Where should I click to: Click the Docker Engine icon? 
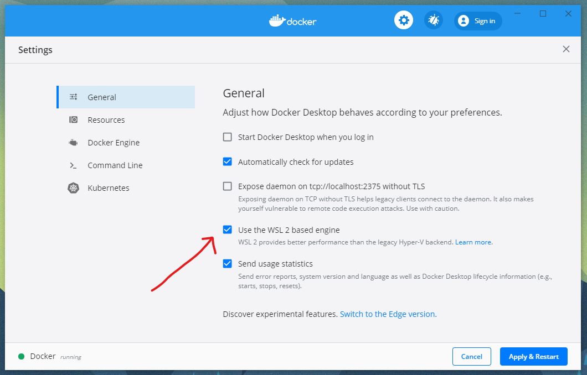click(73, 143)
